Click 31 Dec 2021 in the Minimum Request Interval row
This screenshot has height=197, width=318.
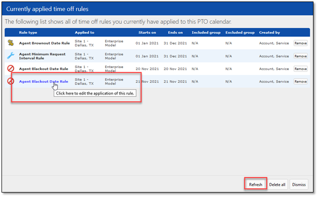click(x=175, y=56)
